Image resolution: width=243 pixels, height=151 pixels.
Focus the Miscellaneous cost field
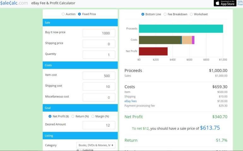click(99, 97)
